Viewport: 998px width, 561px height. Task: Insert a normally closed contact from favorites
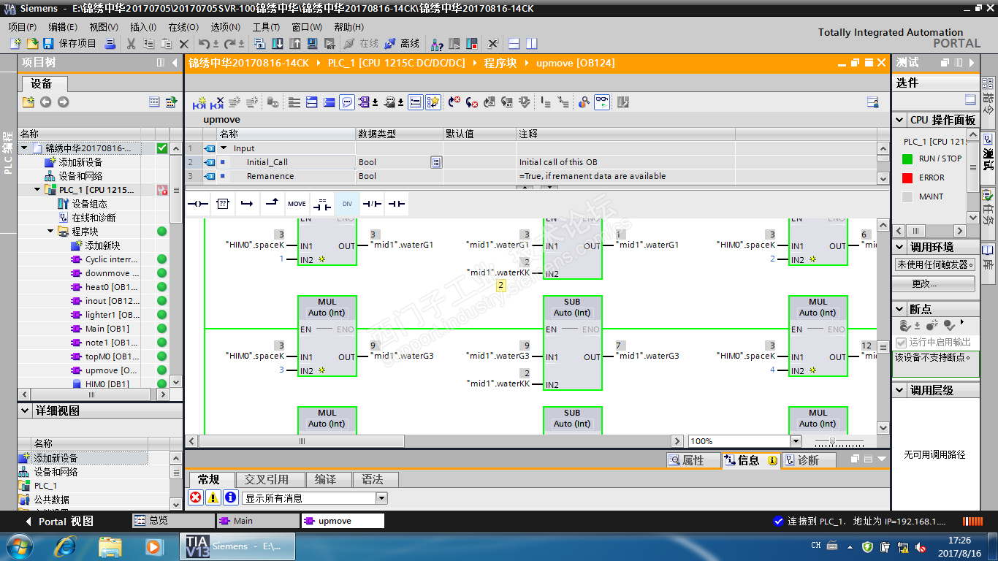(x=372, y=204)
